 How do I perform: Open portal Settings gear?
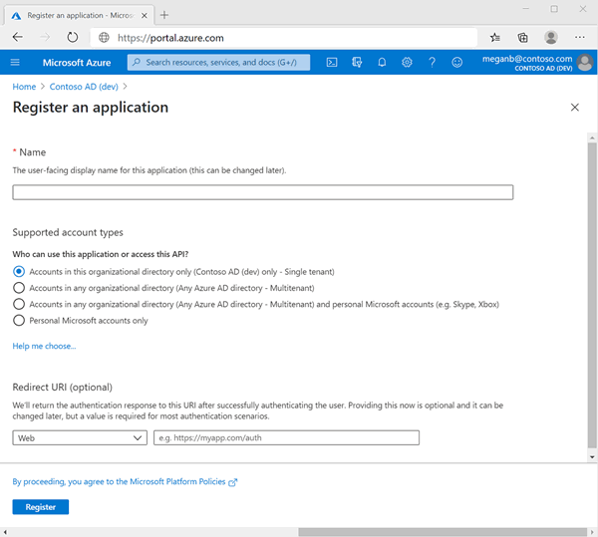(407, 62)
